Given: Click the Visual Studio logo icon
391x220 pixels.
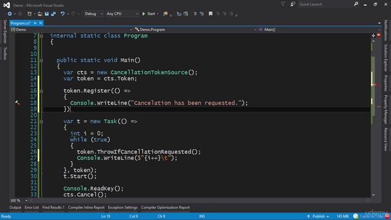Looking at the screenshot, I should [x=7, y=5].
